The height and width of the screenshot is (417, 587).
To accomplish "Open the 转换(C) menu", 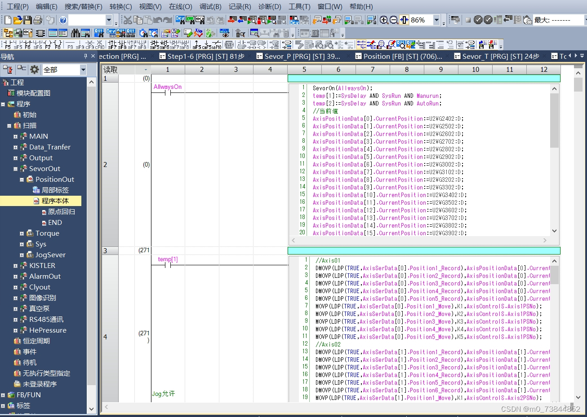I will pyautogui.click(x=120, y=6).
